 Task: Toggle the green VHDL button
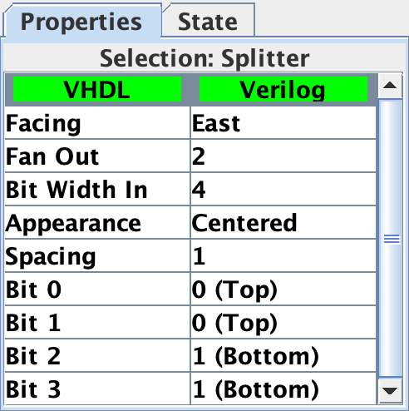pyautogui.click(x=97, y=90)
